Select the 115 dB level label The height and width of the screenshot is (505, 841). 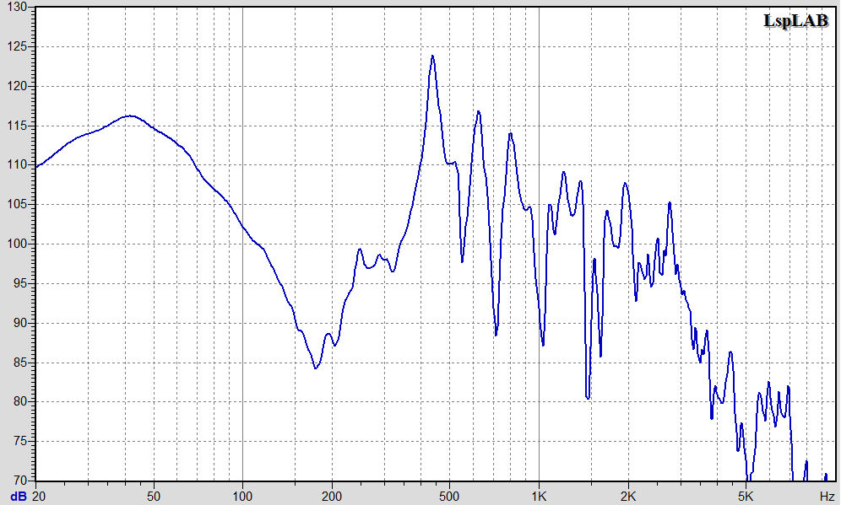[17, 126]
